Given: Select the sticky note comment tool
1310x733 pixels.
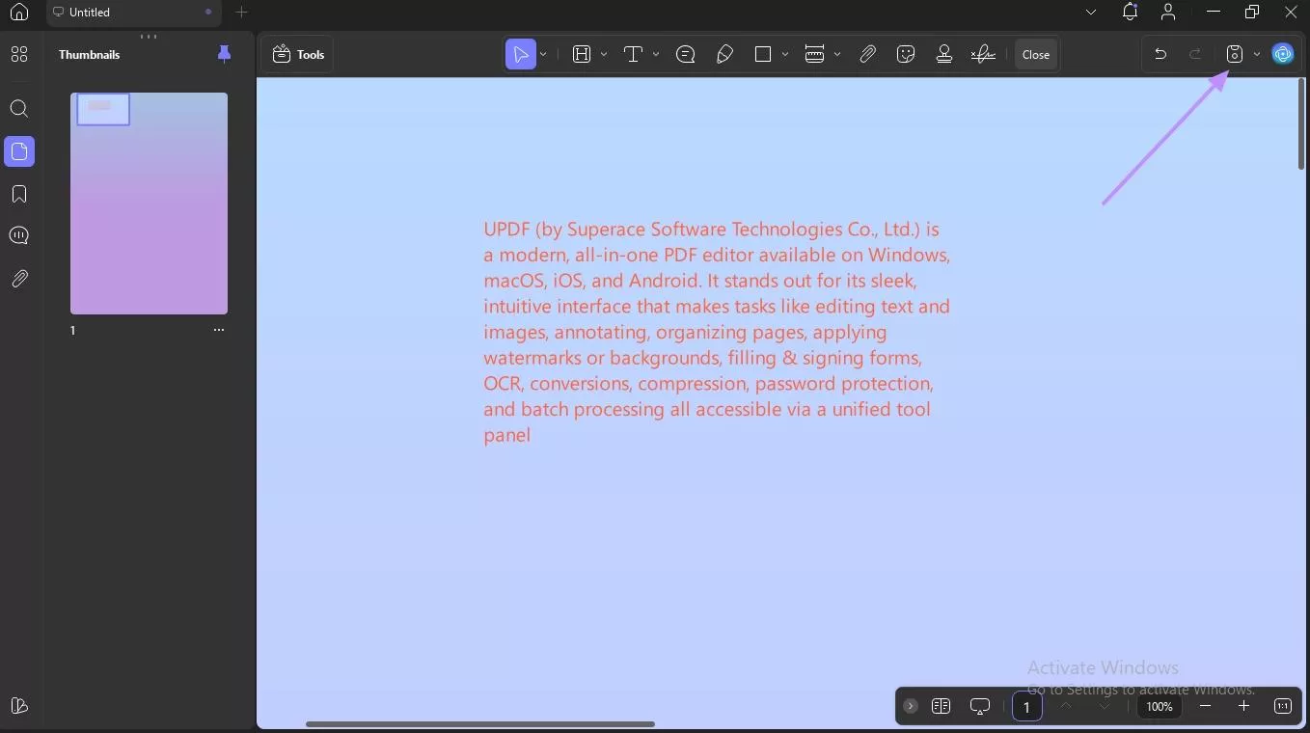Looking at the screenshot, I should click(685, 54).
